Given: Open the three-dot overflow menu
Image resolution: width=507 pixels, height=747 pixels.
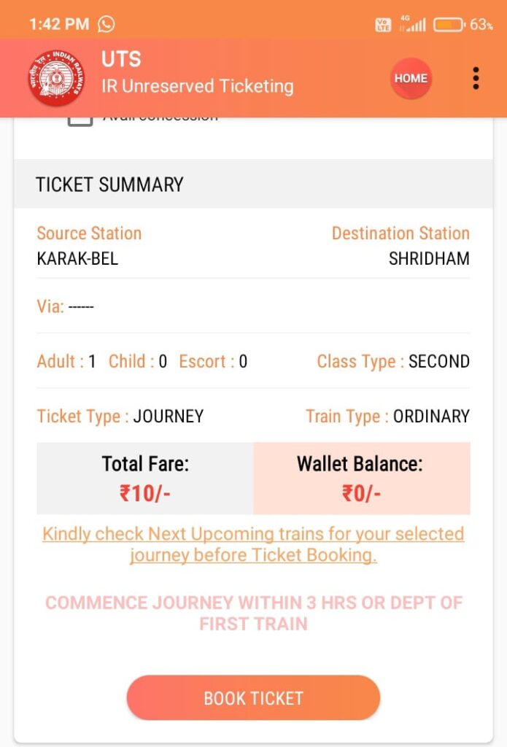Looking at the screenshot, I should [476, 78].
